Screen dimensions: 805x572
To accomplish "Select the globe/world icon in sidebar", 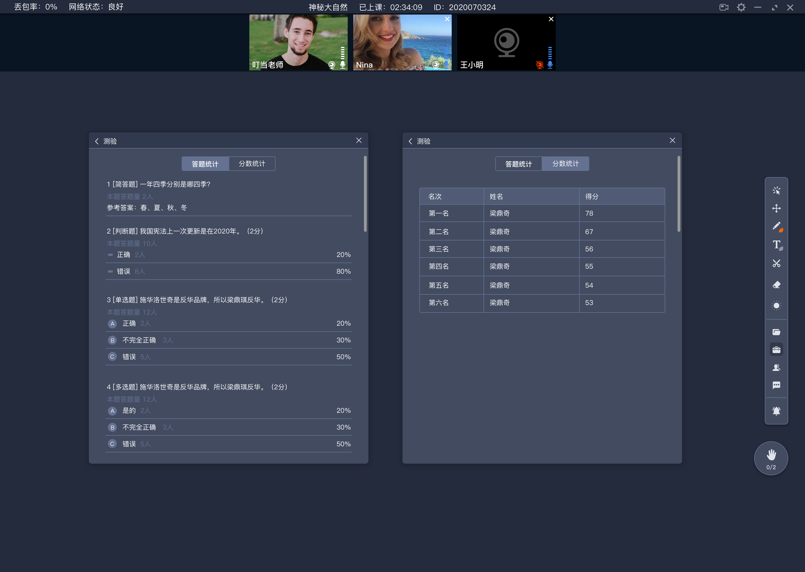I will pyautogui.click(x=776, y=306).
